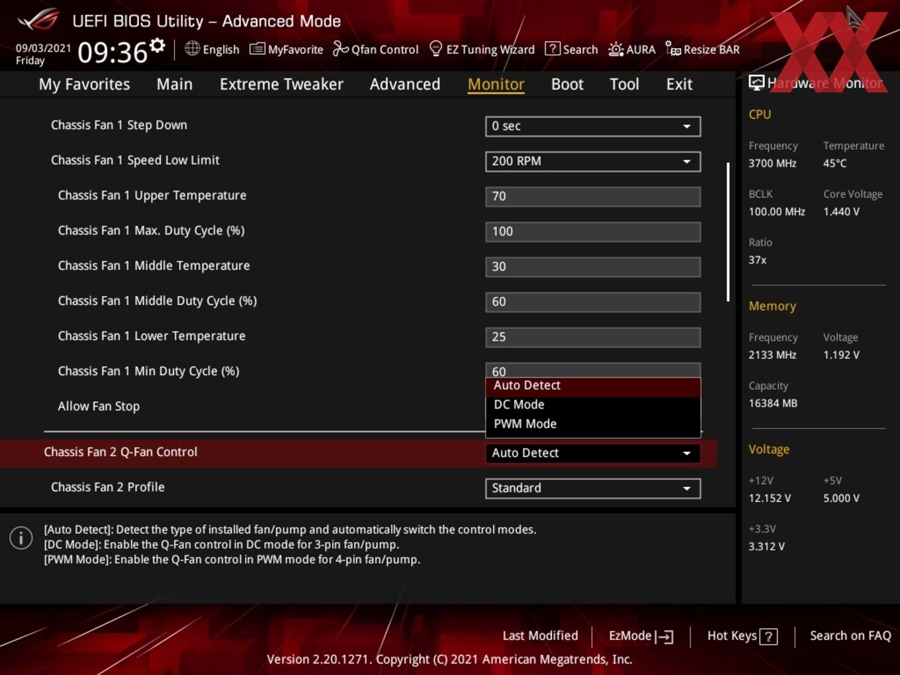Open MyFavorite list icon
This screenshot has height=675, width=900.
tap(257, 49)
